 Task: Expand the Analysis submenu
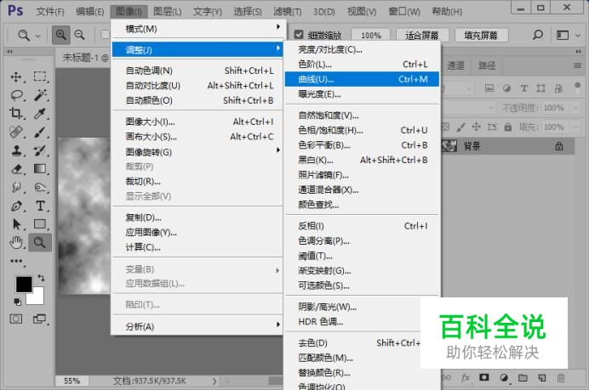197,326
